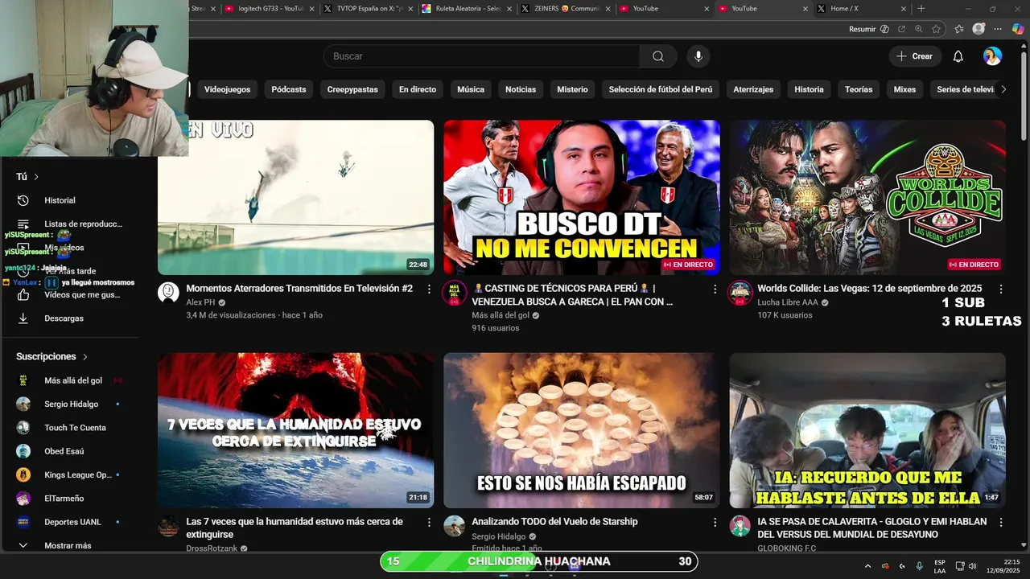Select the Pódcasts chip
Screen dimensions: 1030x579
pyautogui.click(x=289, y=89)
